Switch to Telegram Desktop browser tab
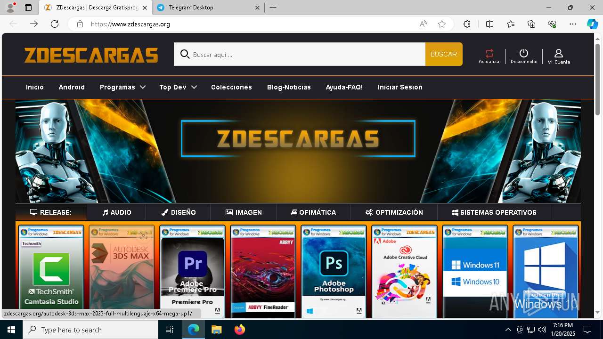The image size is (603, 339). tap(208, 8)
